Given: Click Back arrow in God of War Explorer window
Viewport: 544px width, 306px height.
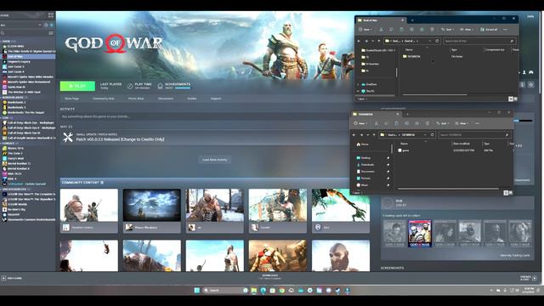Looking at the screenshot, I should click(x=359, y=41).
